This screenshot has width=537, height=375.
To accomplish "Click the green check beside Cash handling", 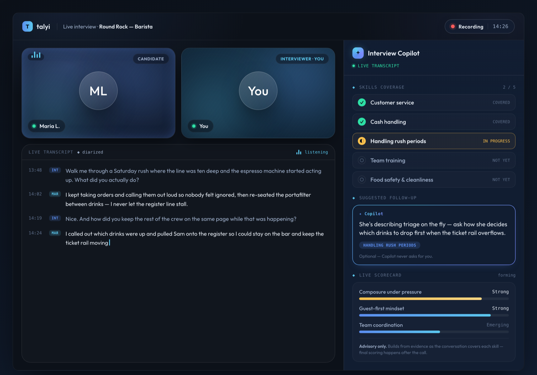I will tap(362, 122).
